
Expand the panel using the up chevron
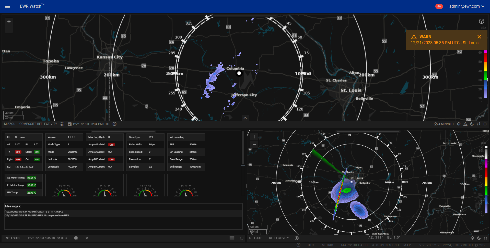tap(245, 118)
